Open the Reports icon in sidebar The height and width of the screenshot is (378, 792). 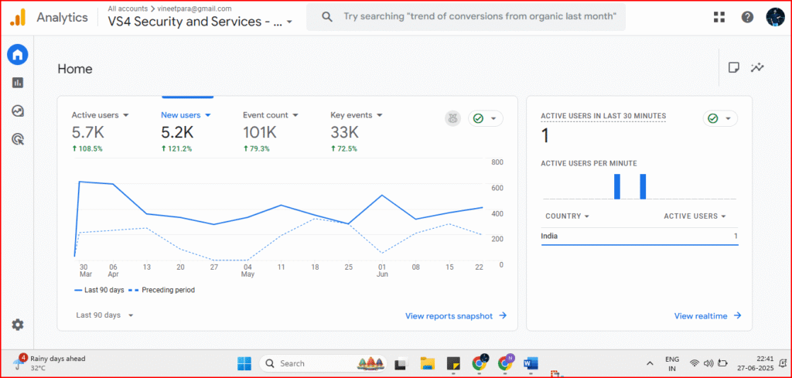click(18, 83)
